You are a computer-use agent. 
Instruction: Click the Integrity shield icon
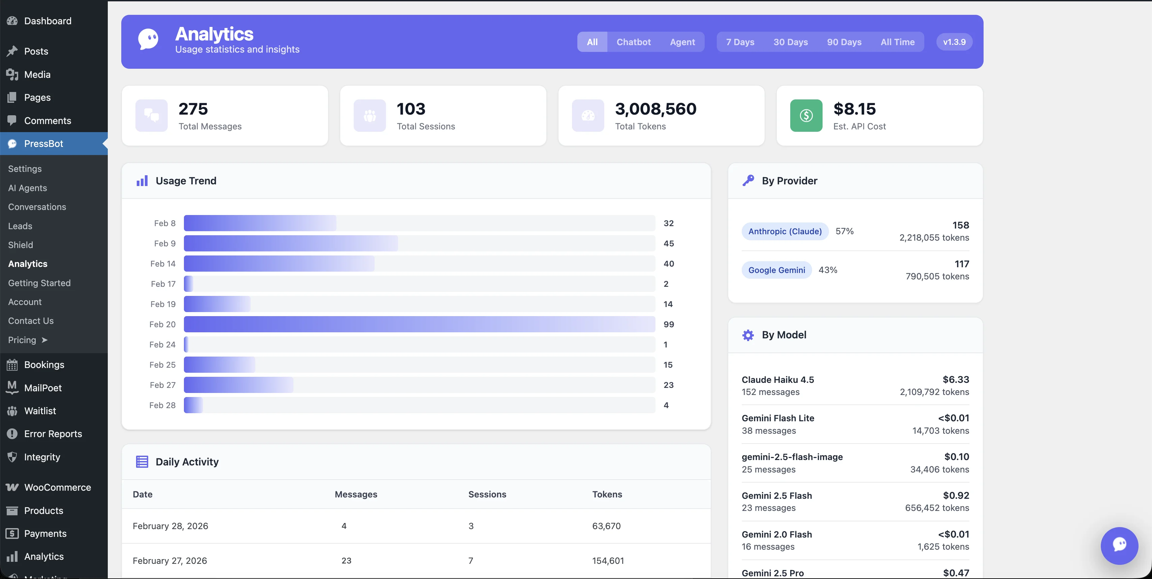[x=12, y=457]
